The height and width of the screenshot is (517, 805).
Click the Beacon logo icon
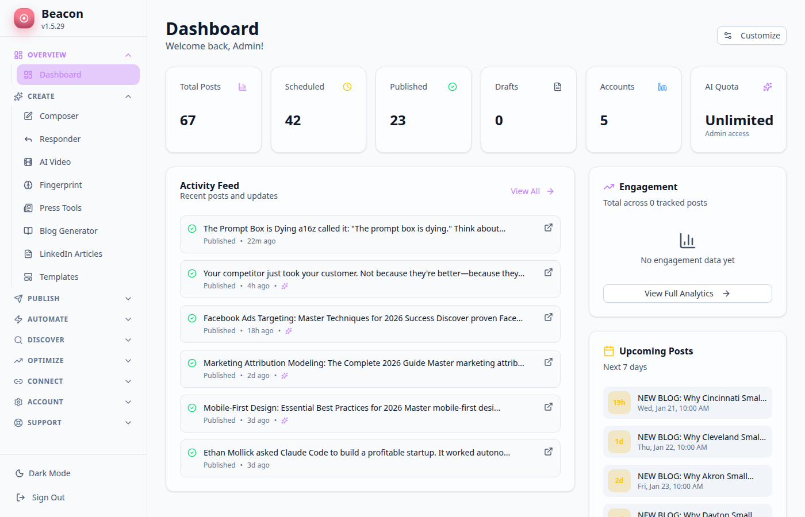tap(24, 18)
